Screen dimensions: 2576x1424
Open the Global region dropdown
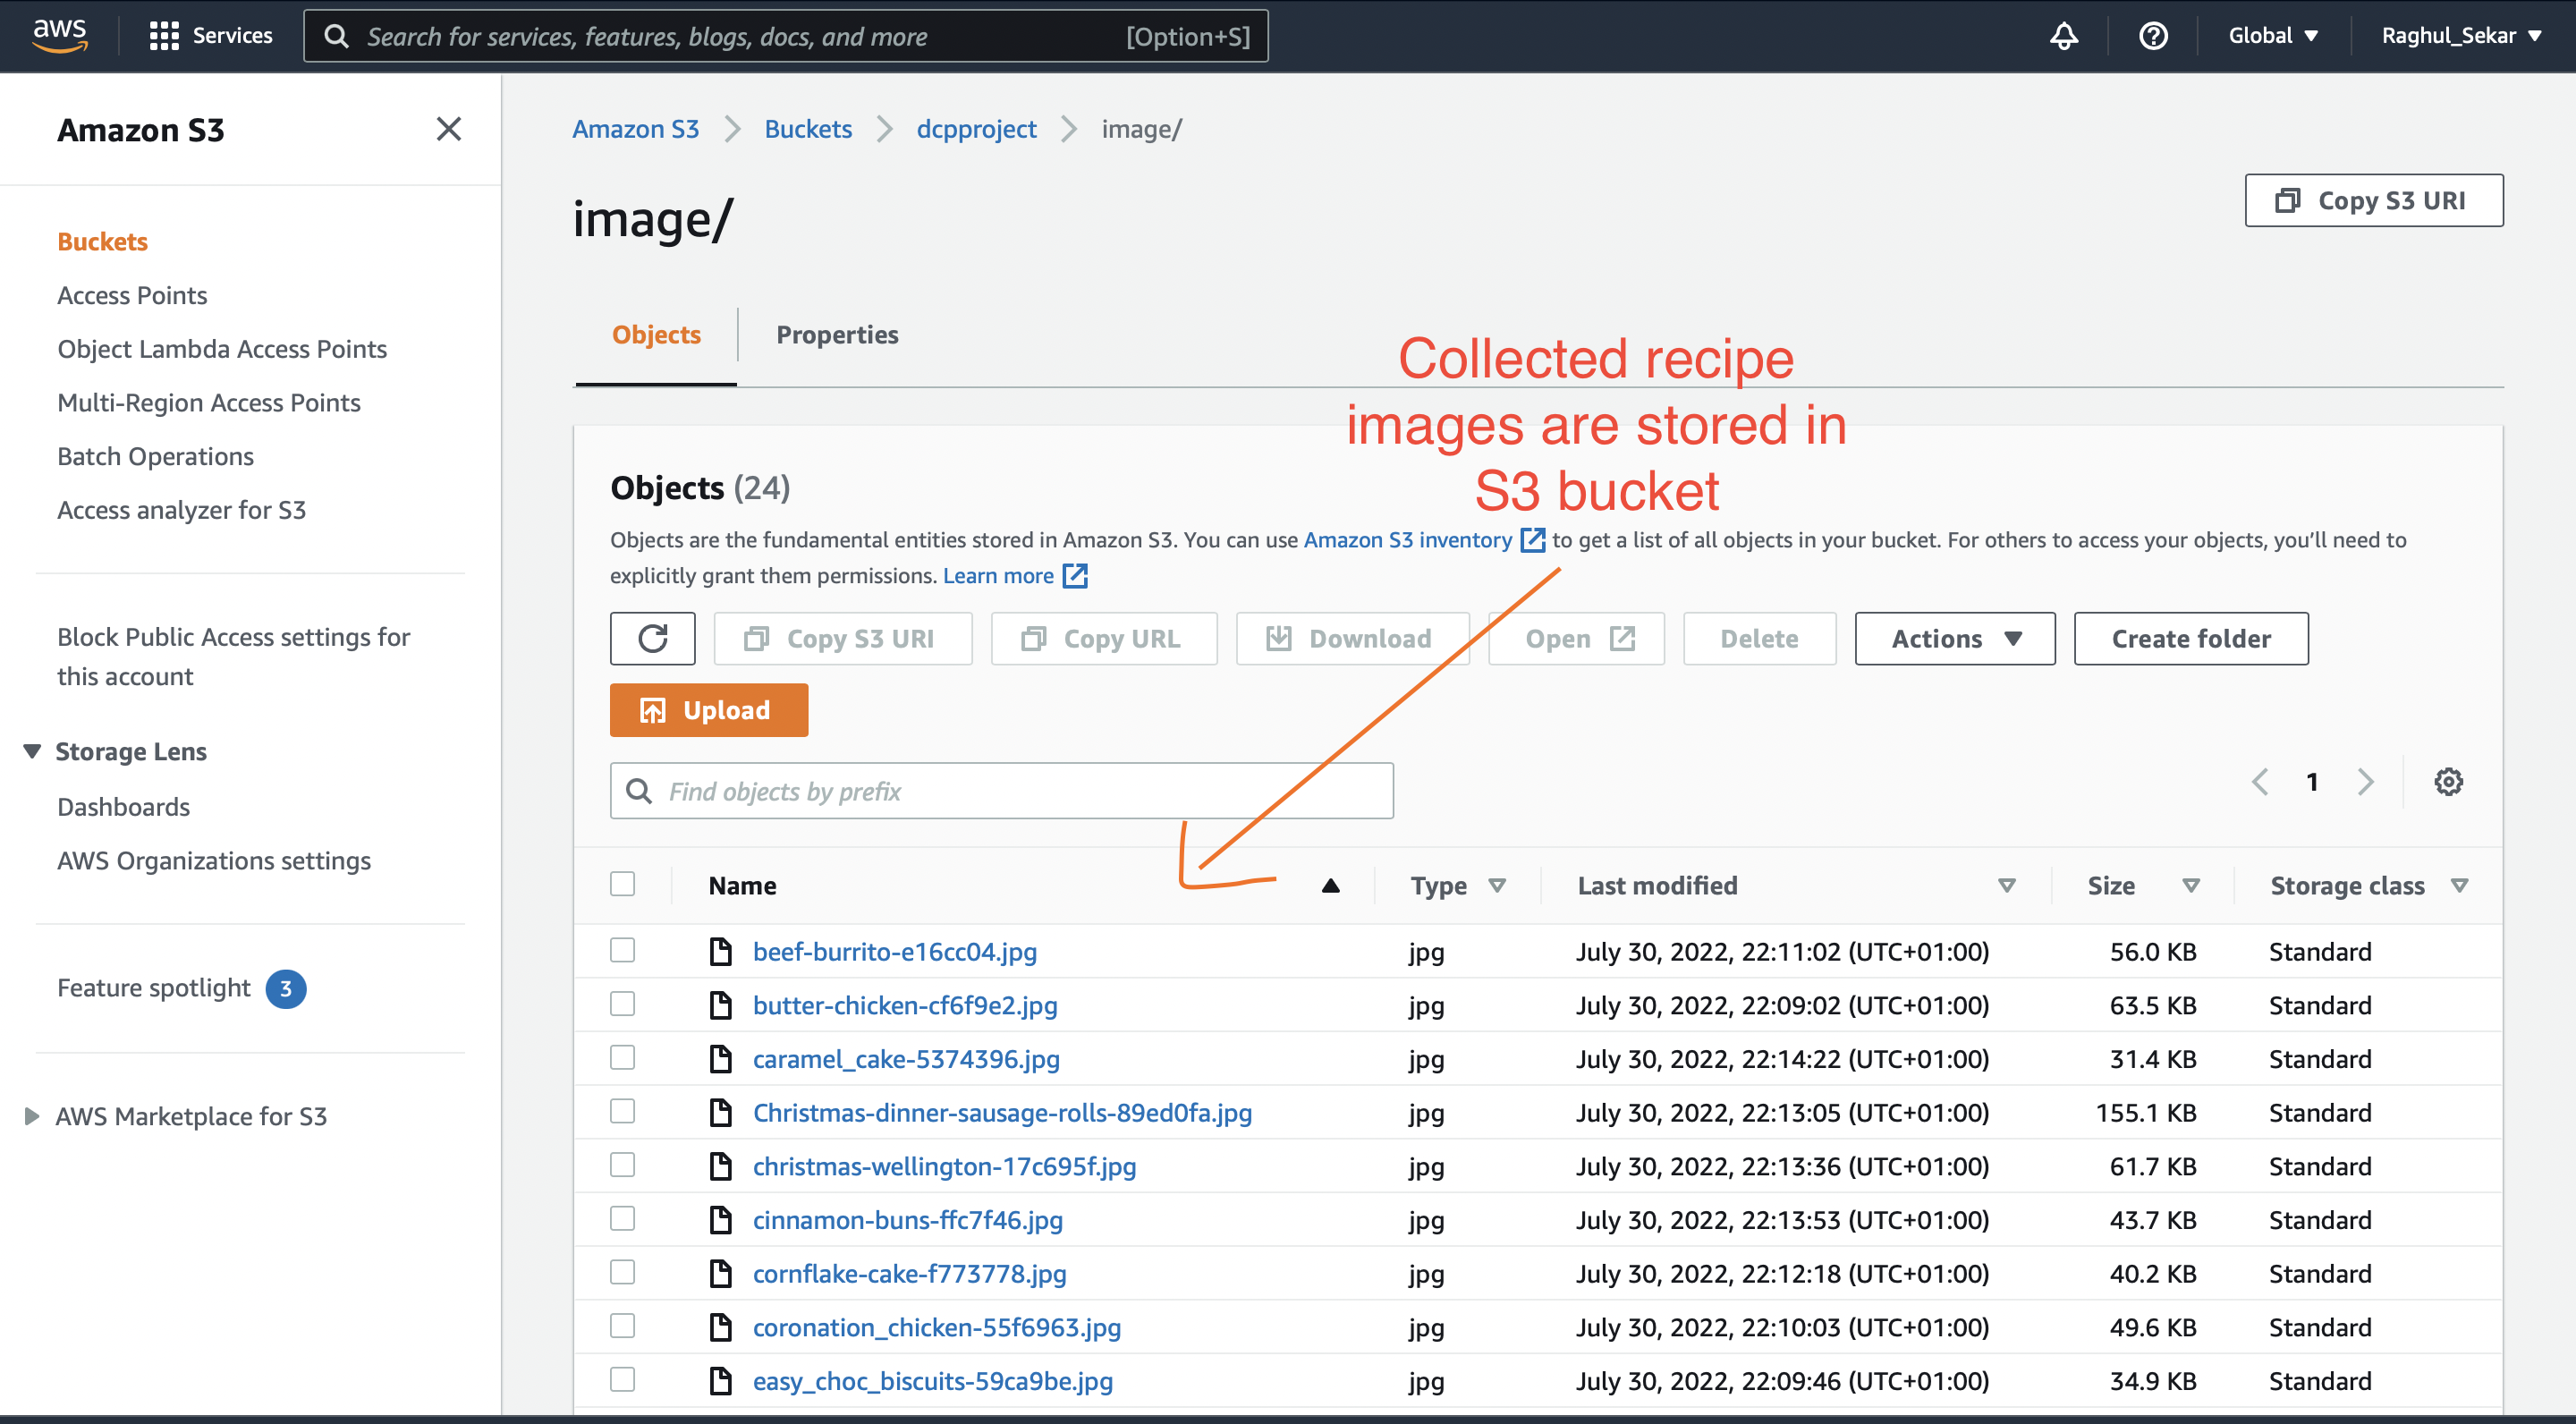tap(2271, 35)
